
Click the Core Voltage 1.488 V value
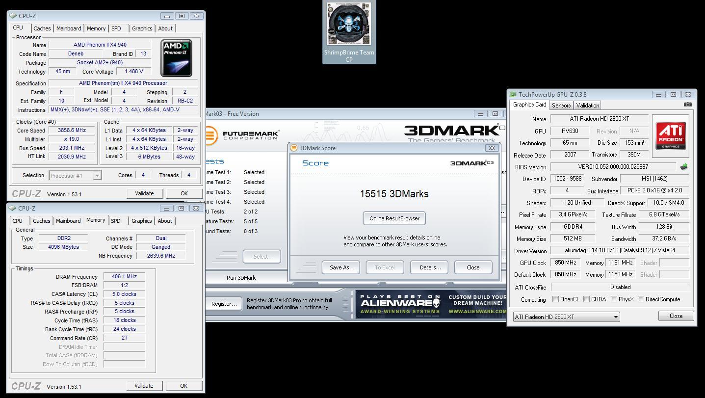pyautogui.click(x=134, y=72)
